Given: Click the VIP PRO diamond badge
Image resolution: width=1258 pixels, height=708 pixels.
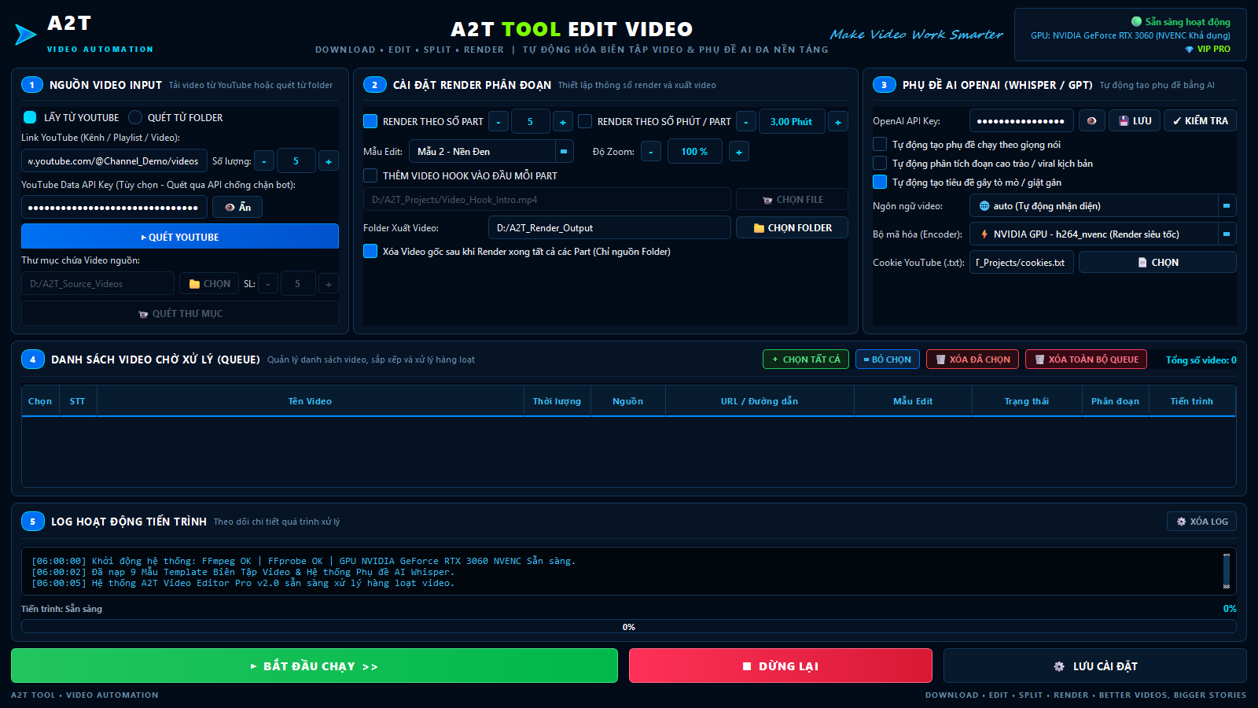Looking at the screenshot, I should coord(1208,49).
